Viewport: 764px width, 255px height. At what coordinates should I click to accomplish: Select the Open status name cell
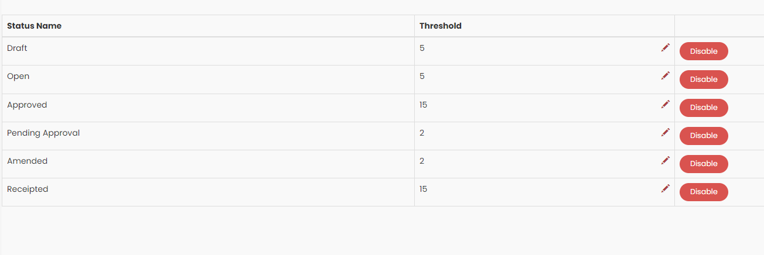pos(208,80)
